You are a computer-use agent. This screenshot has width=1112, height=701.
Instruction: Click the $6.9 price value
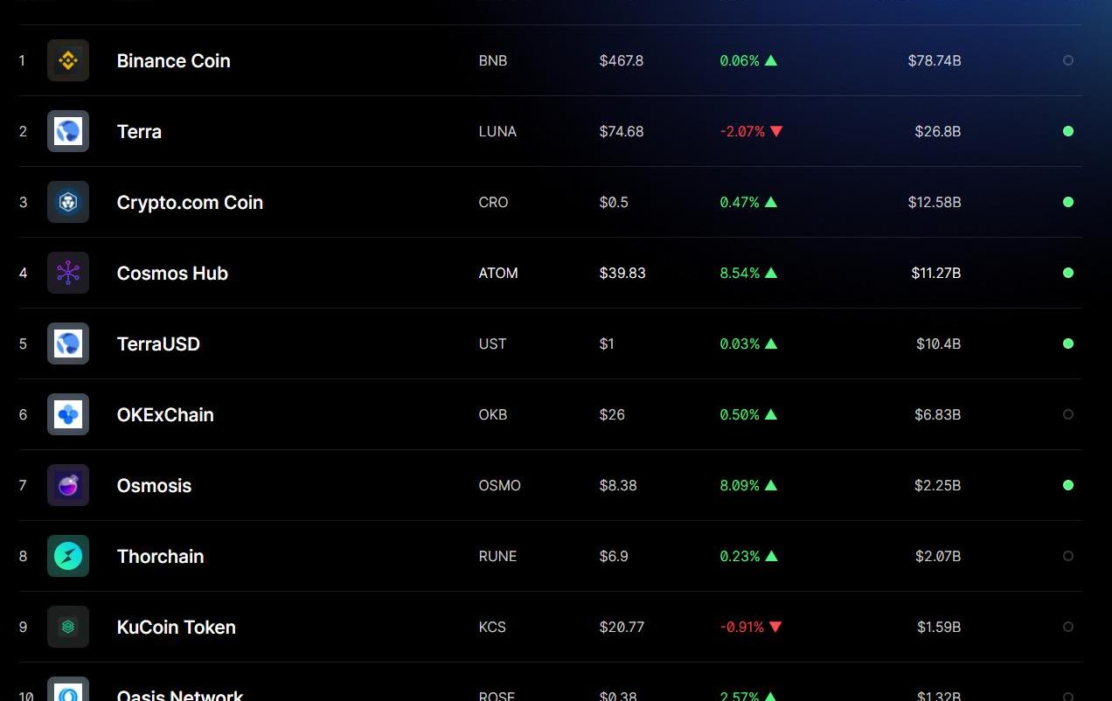(x=614, y=556)
